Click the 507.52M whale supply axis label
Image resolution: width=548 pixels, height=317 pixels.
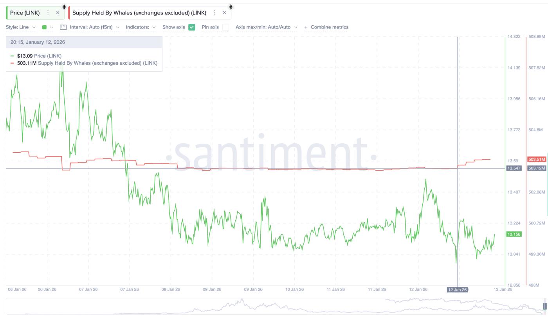coord(537,68)
